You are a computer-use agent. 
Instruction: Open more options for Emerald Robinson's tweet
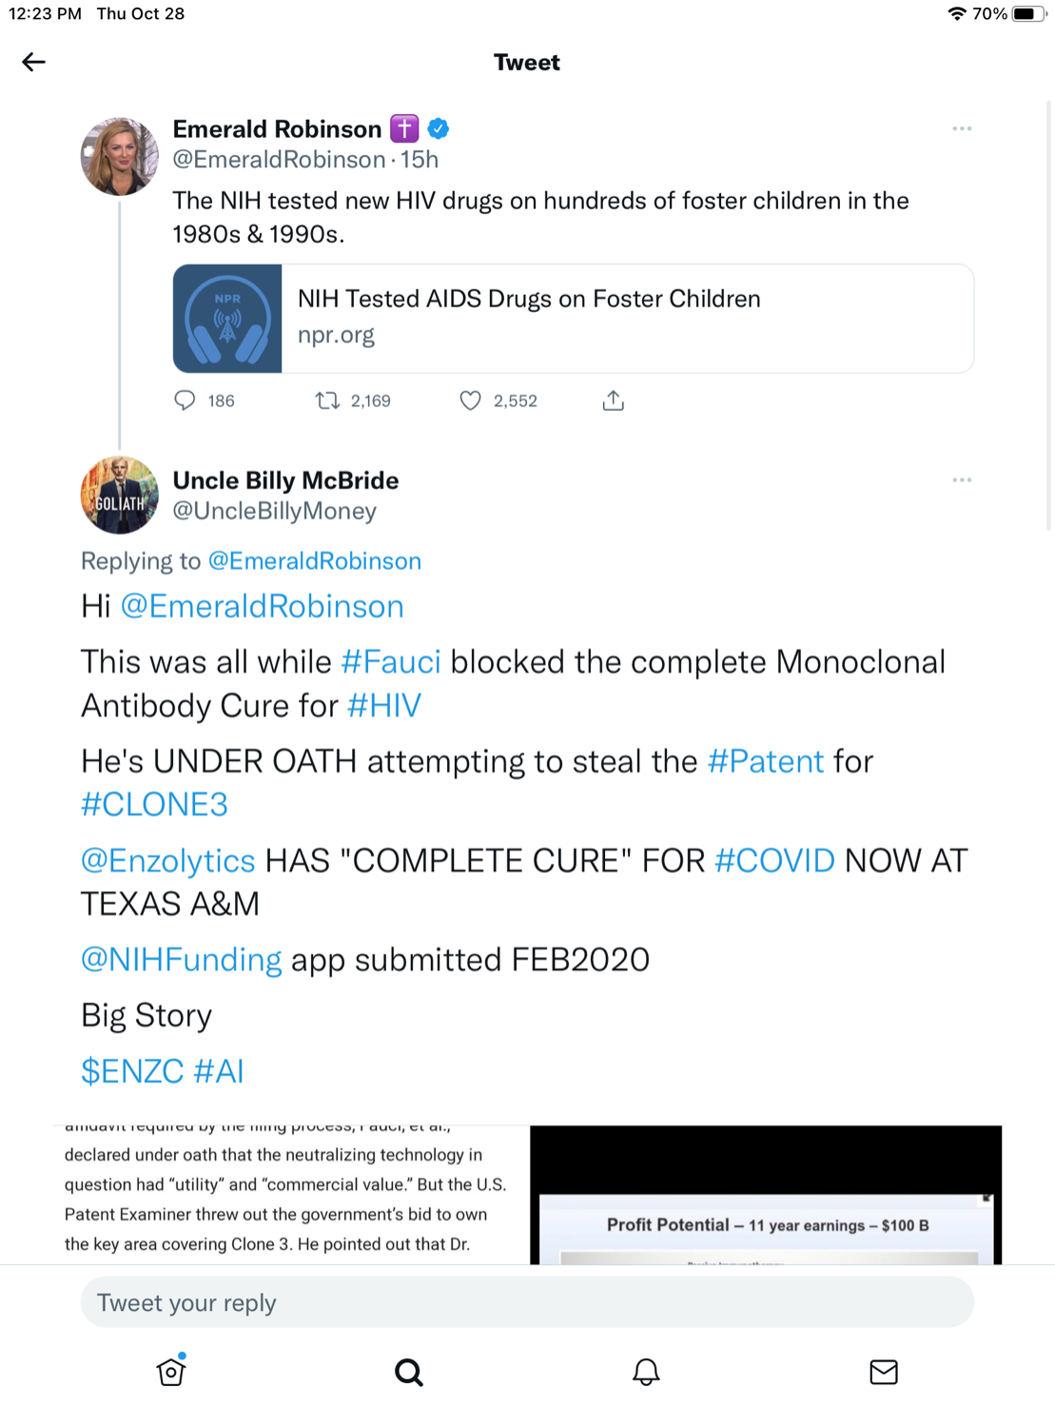point(962,128)
